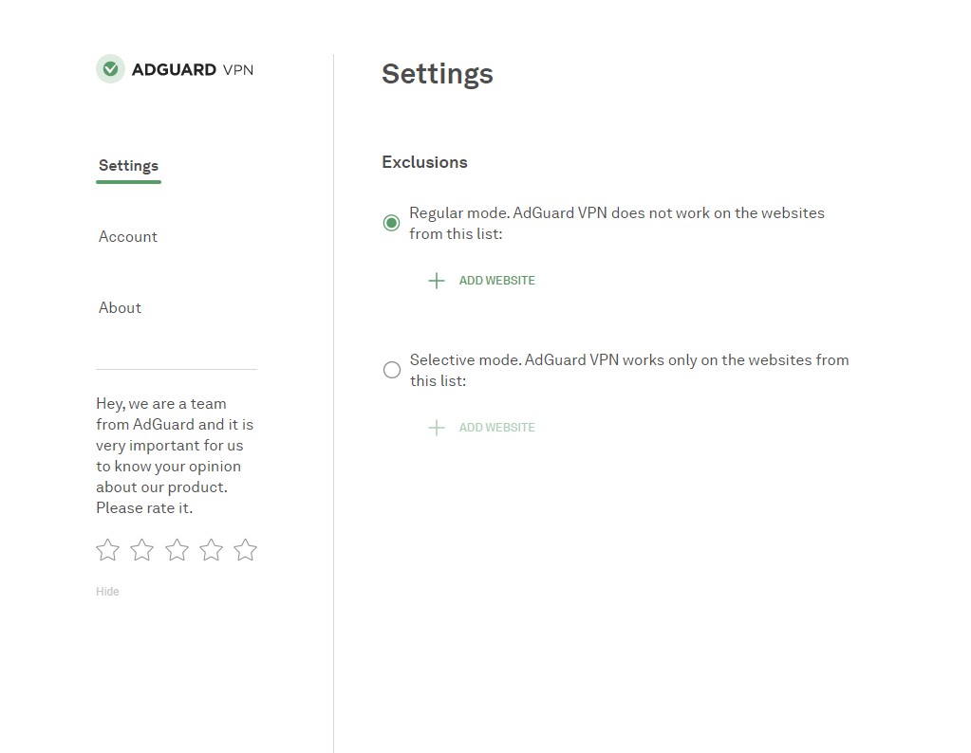Click the plus icon under Selective mode
971x753 pixels.
coord(437,428)
